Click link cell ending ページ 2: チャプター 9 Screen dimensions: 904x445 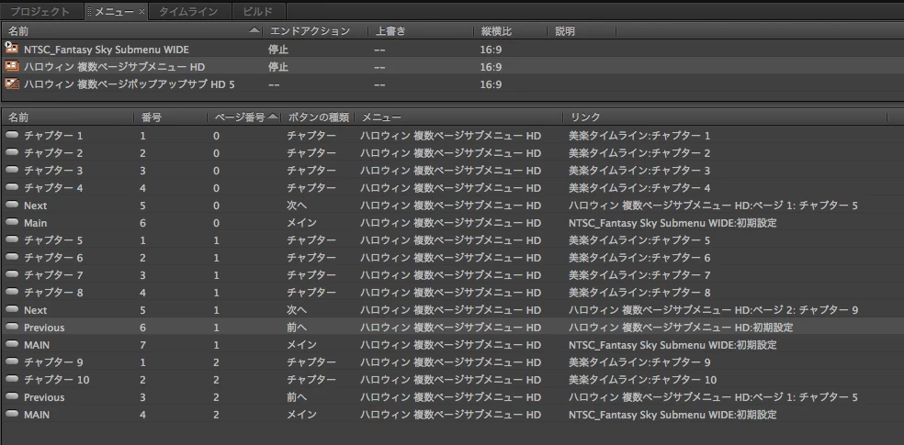pyautogui.click(x=713, y=310)
